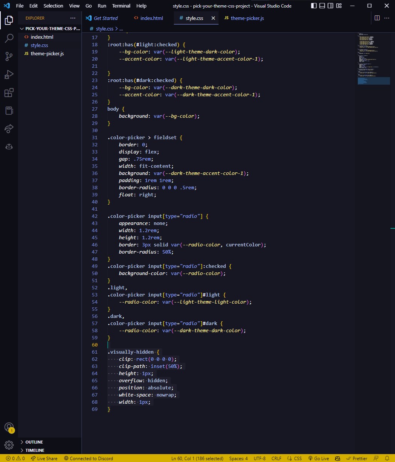
Task: Open the Edit menu
Action: [33, 6]
